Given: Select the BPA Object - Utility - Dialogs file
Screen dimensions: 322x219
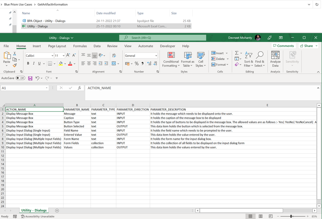Looking at the screenshot, I should [46, 21].
